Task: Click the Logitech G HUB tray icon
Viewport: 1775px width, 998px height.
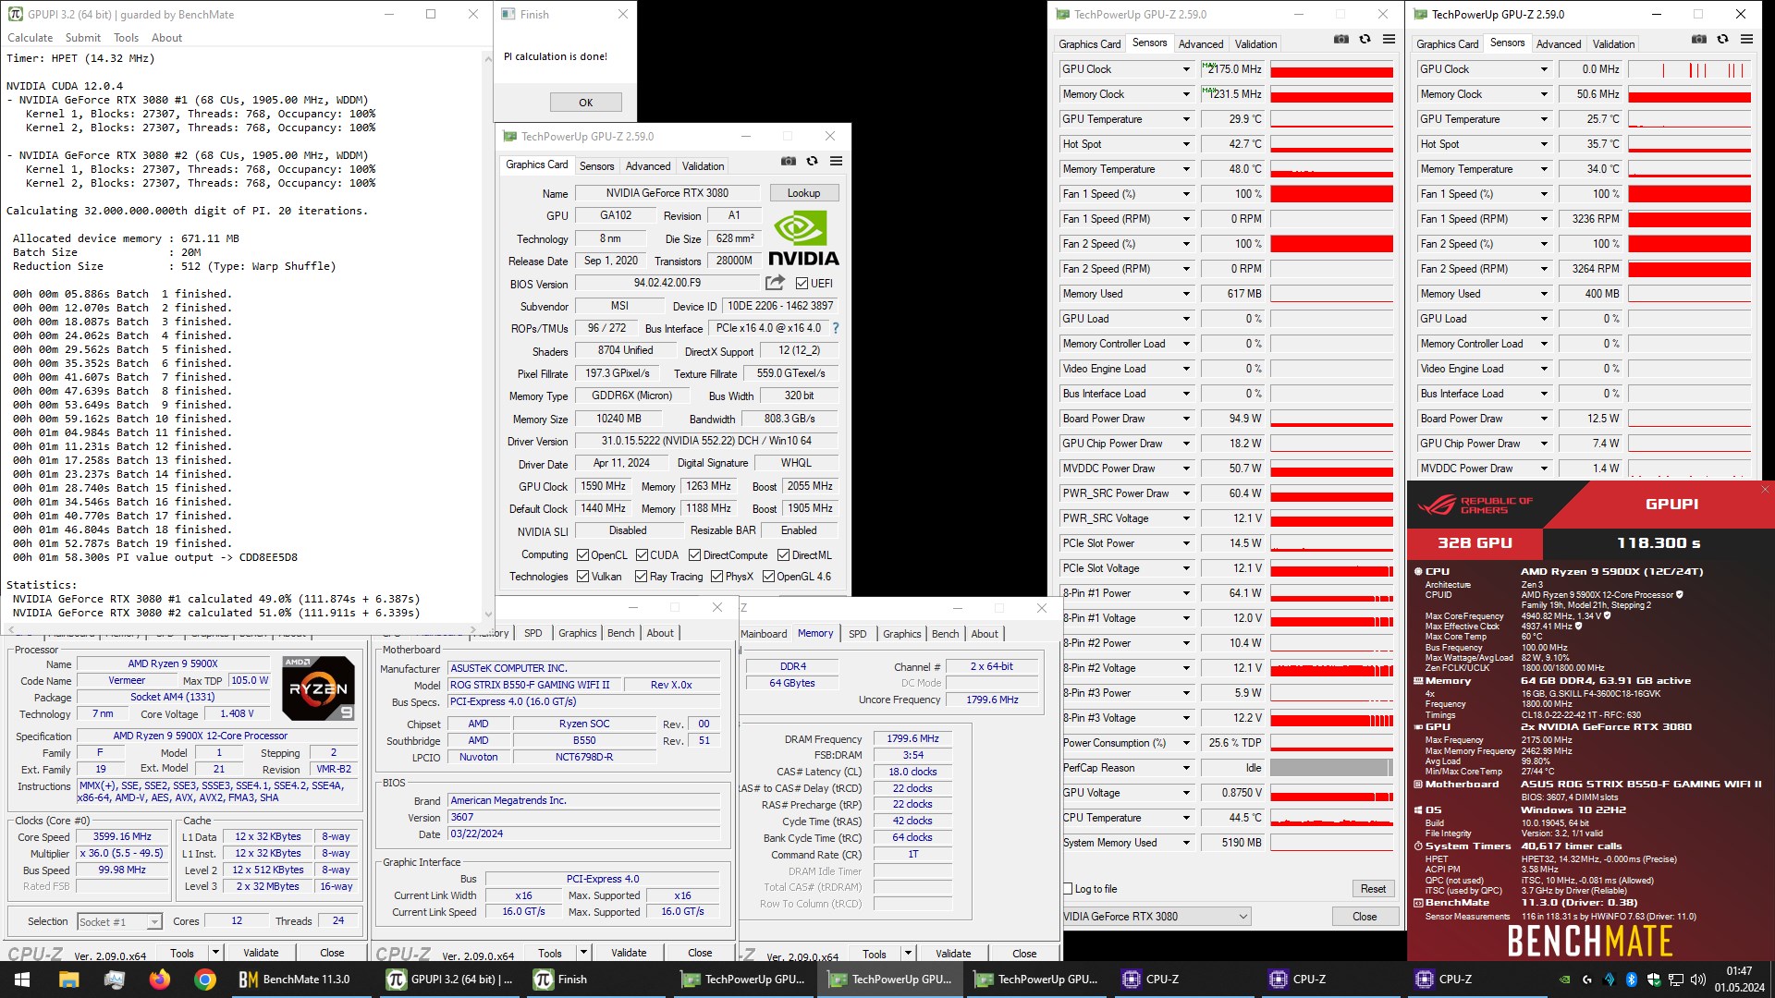Action: [1586, 980]
